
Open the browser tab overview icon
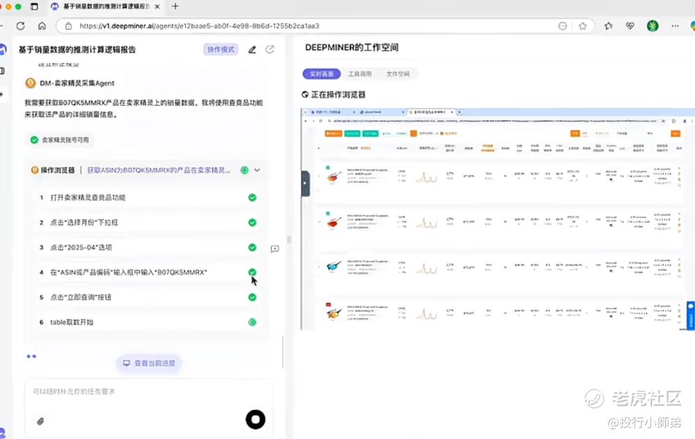coord(34,6)
